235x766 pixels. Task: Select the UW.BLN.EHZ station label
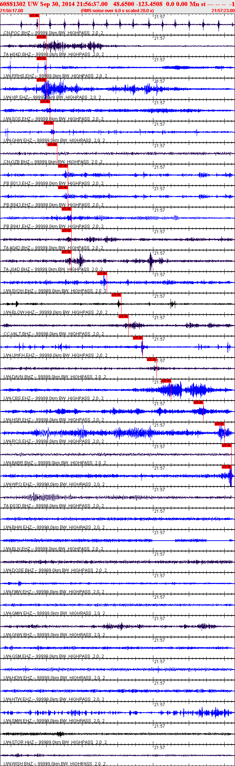54,549
